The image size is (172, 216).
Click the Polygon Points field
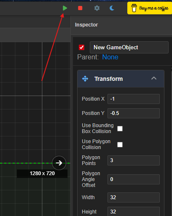134,160
